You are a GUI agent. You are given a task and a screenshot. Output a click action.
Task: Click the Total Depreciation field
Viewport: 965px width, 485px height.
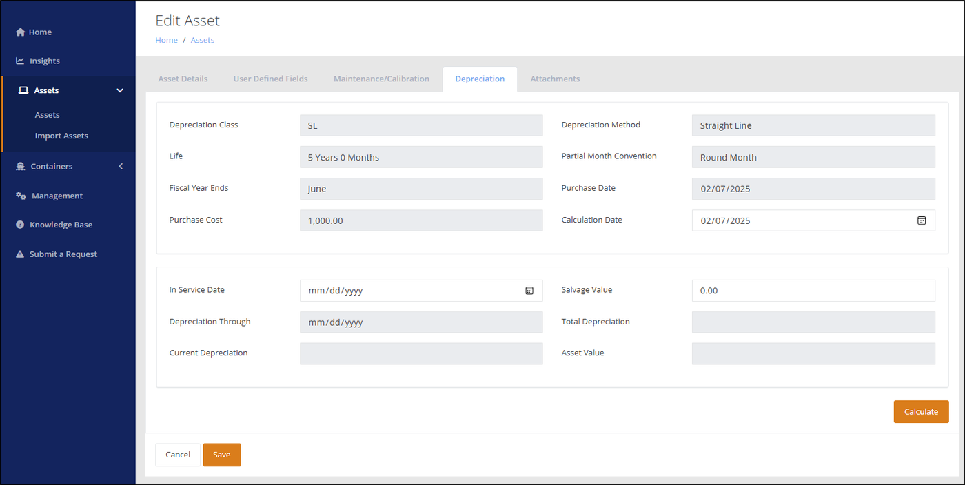click(x=813, y=322)
